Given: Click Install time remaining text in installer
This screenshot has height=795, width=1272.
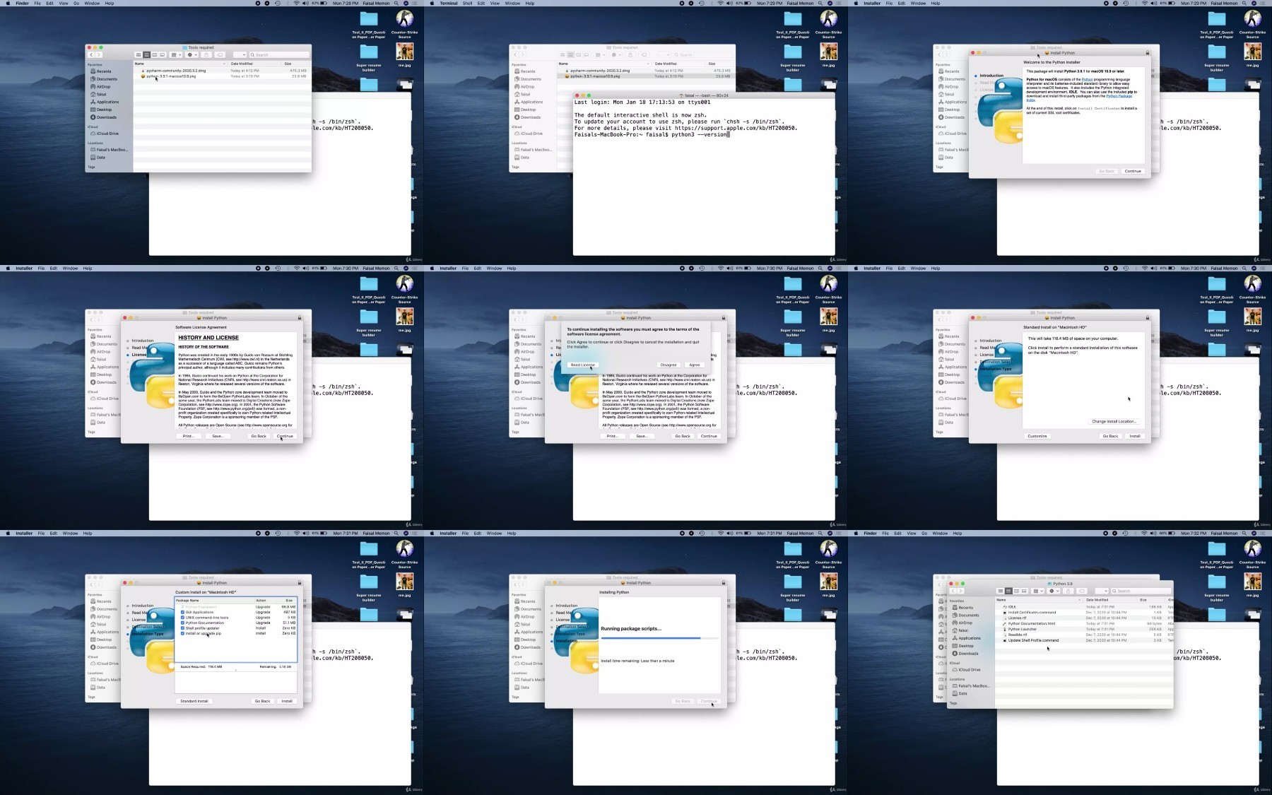Looking at the screenshot, I should 637,661.
